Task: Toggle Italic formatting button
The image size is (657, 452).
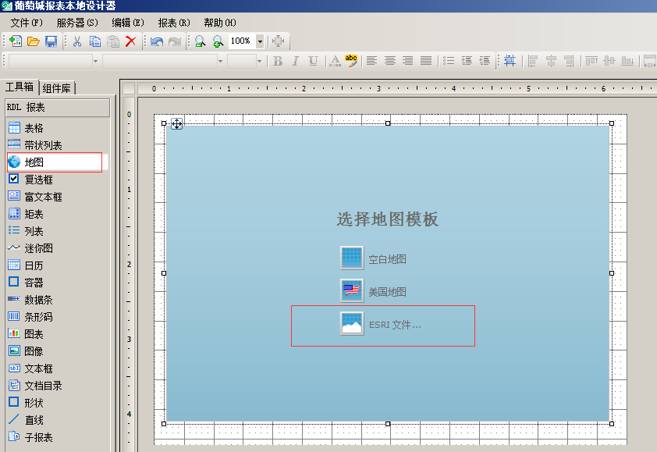Action: [295, 61]
